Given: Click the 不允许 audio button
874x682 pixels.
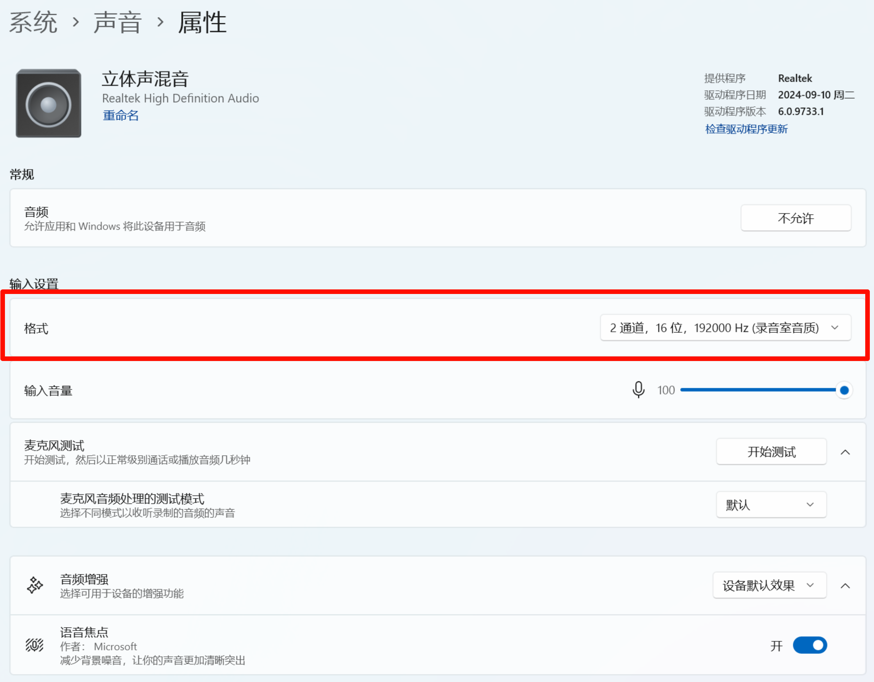Looking at the screenshot, I should click(x=795, y=218).
